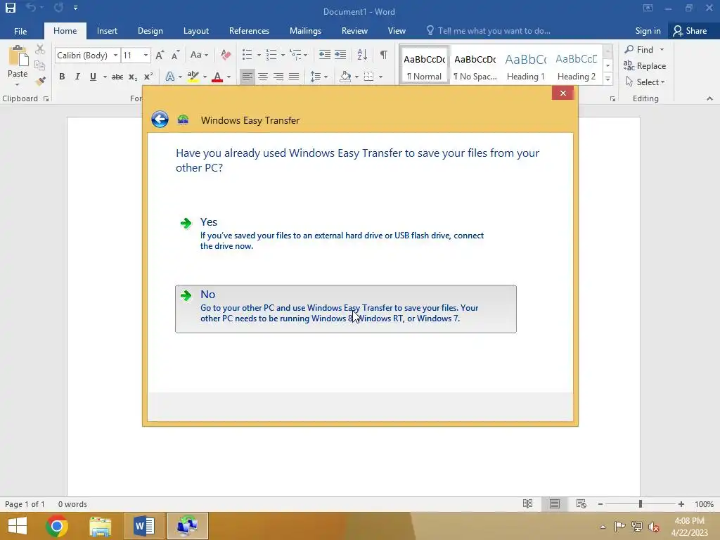
Task: Toggle Subscript formatting
Action: click(x=133, y=77)
